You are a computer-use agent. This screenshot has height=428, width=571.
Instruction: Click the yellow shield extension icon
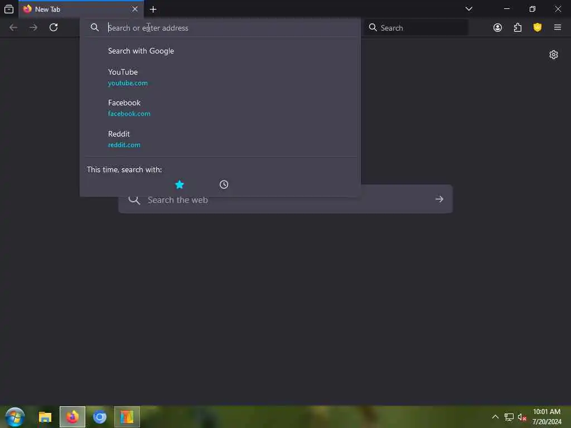(538, 28)
